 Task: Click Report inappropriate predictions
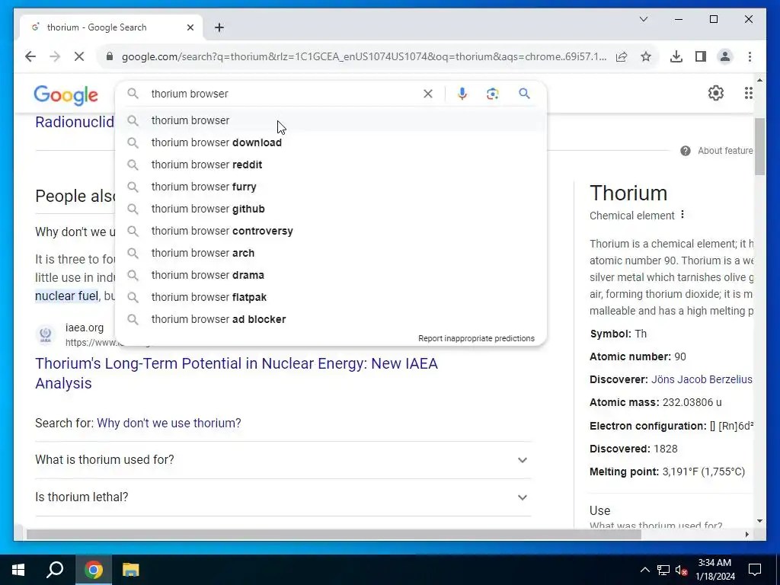(476, 338)
